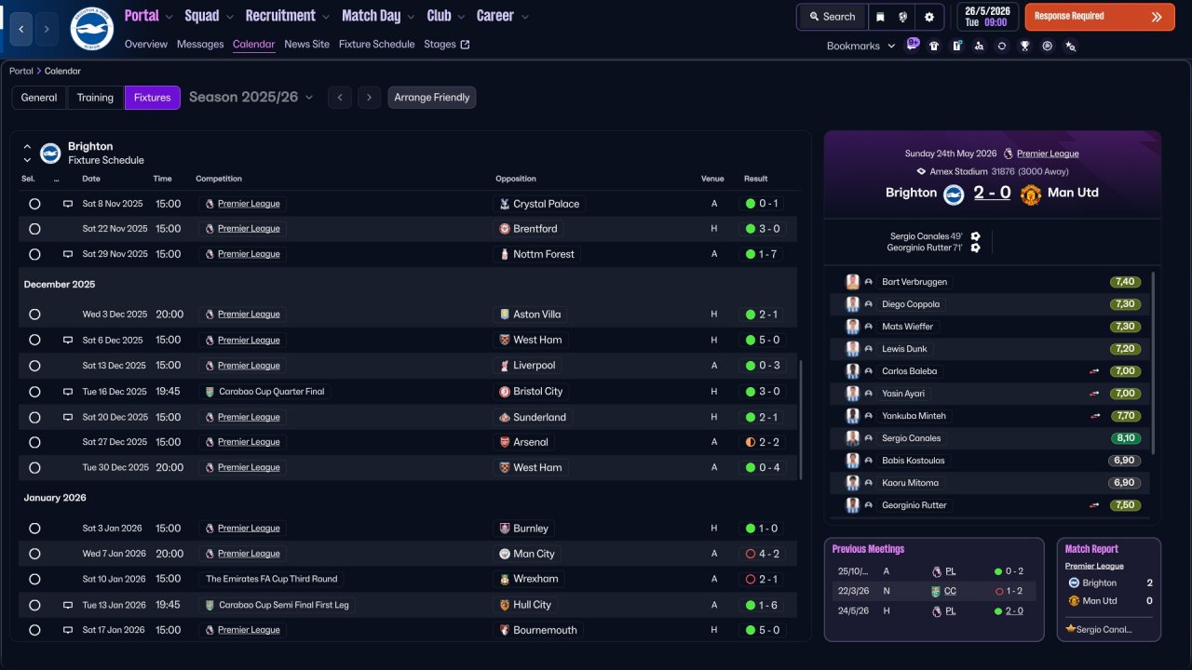
Task: Select the Sat 22 Nov 2025 Brentford fixture radio
Action: pos(34,229)
